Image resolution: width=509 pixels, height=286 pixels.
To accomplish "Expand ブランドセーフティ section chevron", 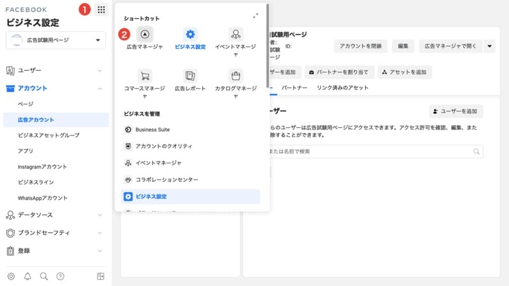I will [x=100, y=233].
